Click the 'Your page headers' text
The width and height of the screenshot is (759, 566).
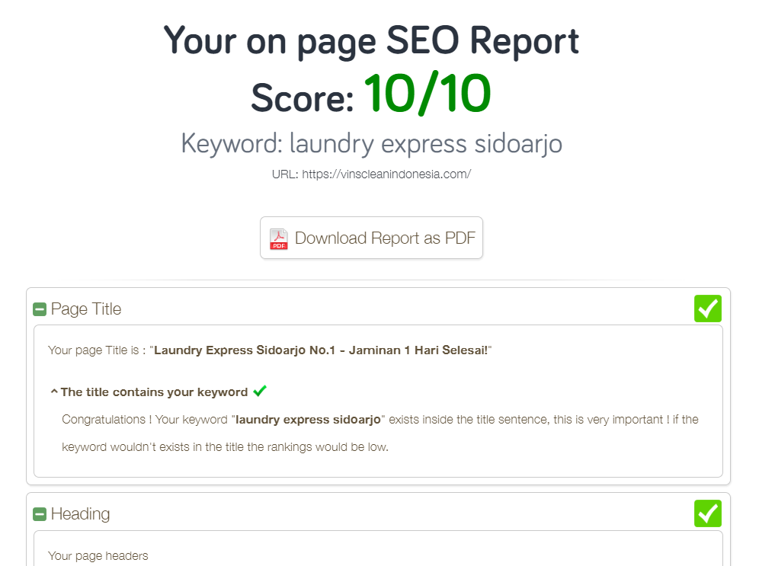point(98,556)
